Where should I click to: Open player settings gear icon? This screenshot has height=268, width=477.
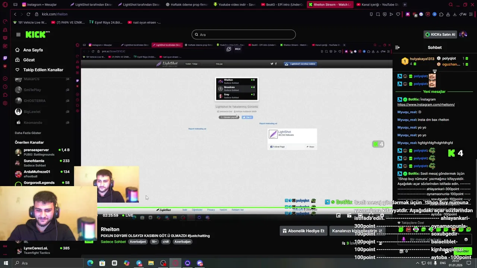382,215
